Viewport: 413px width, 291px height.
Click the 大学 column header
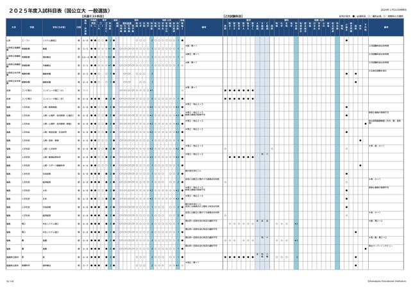[12, 28]
